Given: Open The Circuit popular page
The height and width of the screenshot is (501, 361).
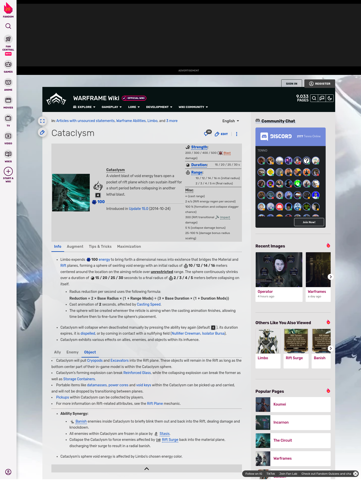Looking at the screenshot, I should click(293, 440).
